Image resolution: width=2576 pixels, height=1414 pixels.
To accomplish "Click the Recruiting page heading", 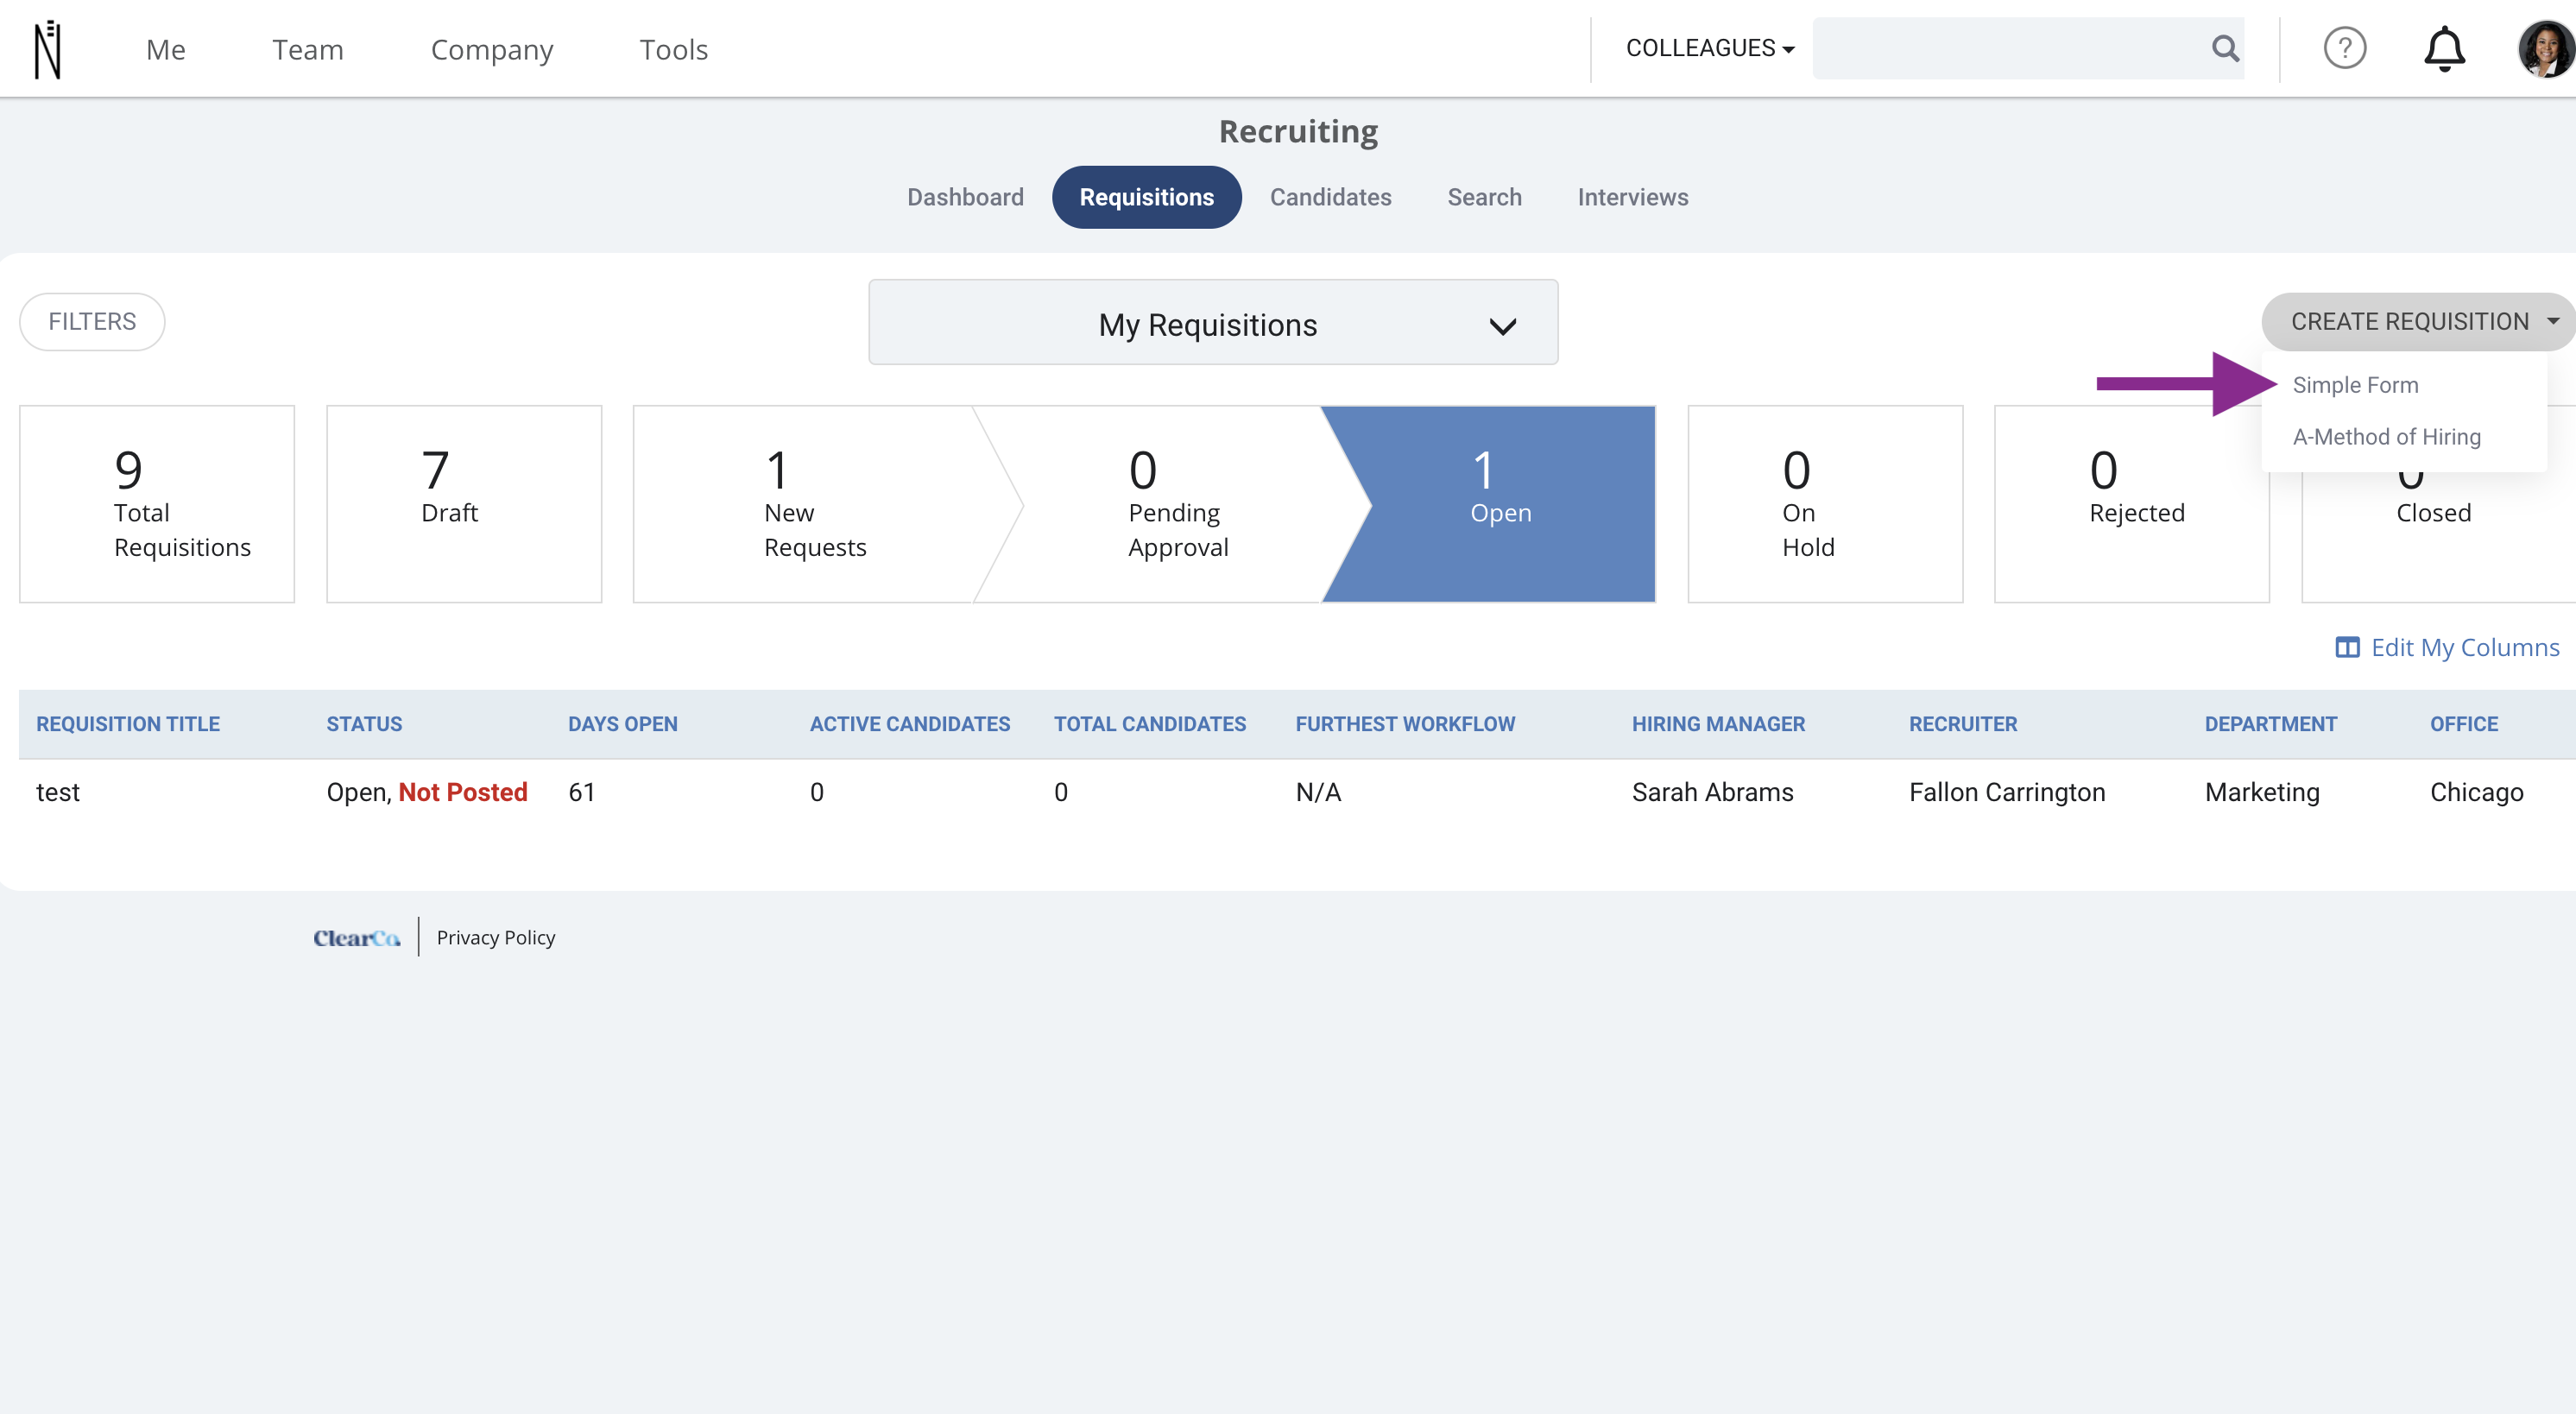I will (1298, 131).
